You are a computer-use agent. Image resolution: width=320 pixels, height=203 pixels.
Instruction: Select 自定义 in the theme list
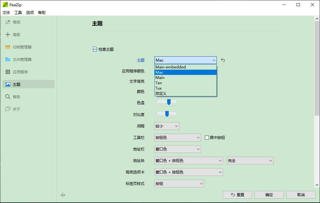tap(186, 93)
